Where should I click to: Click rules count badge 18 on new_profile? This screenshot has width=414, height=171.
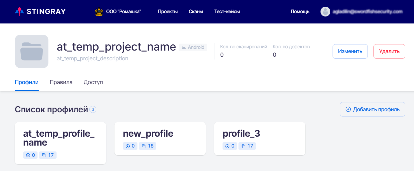[148, 146]
